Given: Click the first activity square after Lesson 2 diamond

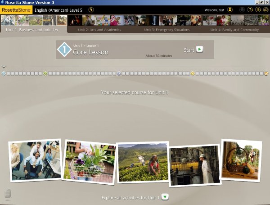Looking at the screenshot, I should pyautogui.click(x=50, y=73).
